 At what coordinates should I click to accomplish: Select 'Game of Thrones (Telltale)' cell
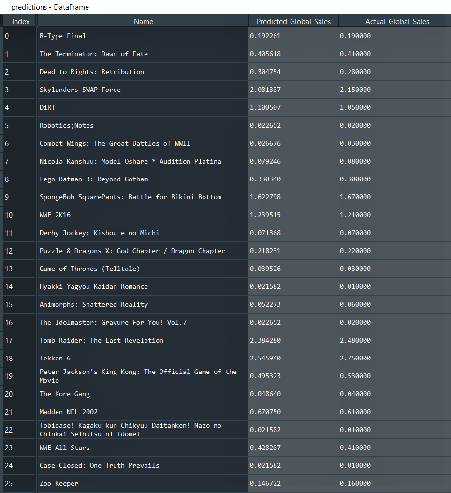[x=143, y=269]
